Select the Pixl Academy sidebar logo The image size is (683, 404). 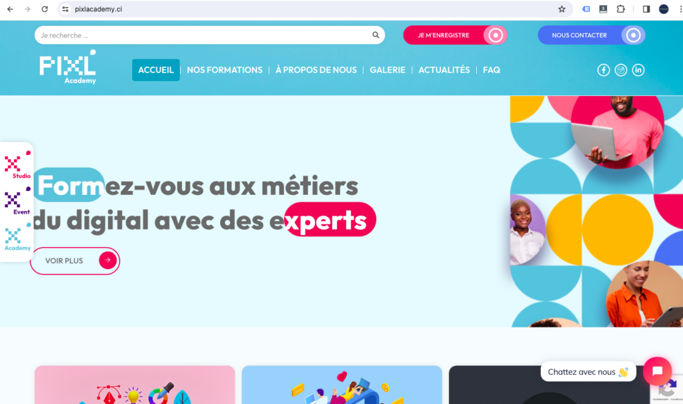(17, 237)
